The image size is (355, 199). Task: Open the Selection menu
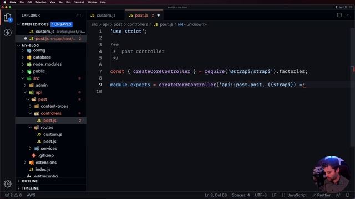(x=40, y=2)
